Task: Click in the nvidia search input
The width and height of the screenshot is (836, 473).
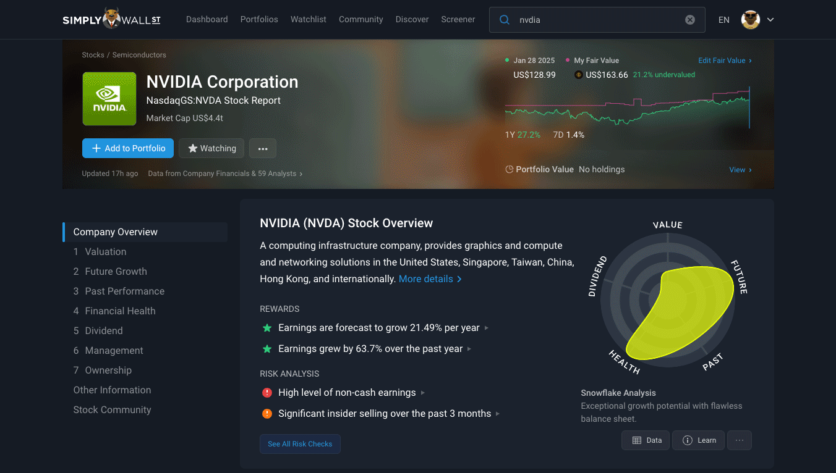Action: point(597,20)
